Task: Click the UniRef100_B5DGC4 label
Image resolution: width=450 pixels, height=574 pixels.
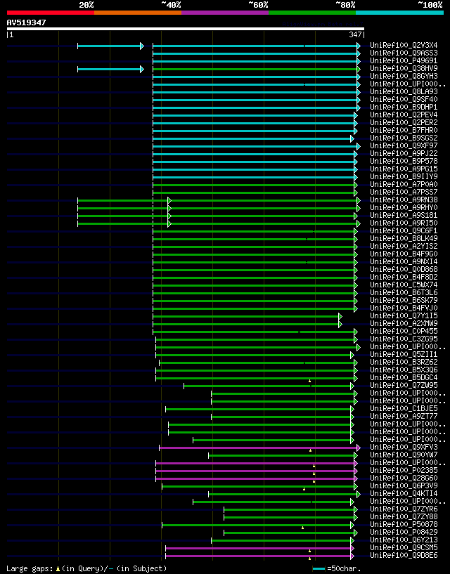Action: point(404,377)
